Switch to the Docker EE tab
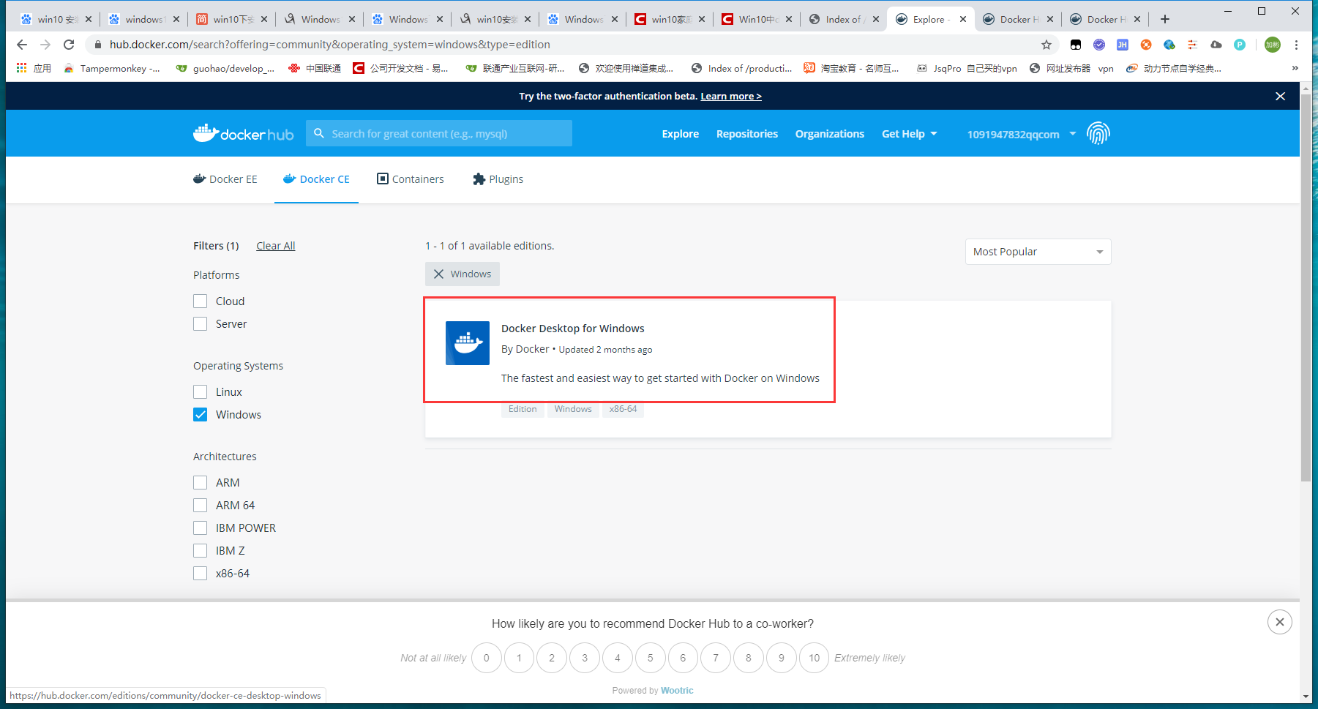The image size is (1318, 709). coord(225,179)
